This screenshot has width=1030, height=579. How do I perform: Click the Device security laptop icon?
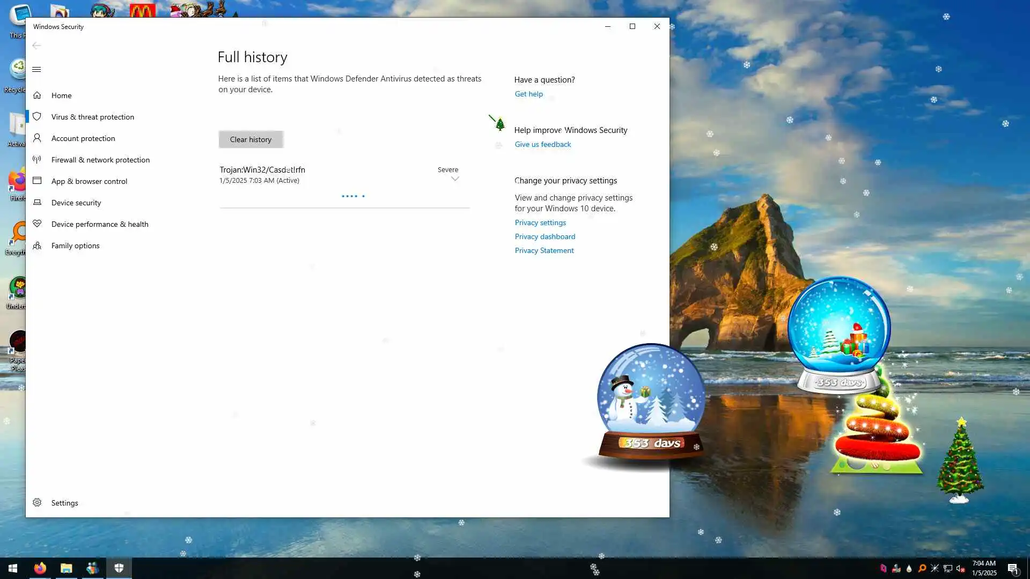pos(37,203)
